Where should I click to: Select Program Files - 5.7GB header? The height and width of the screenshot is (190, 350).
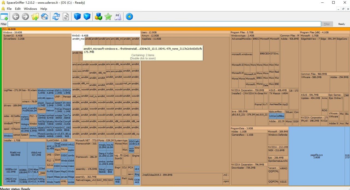[x=265, y=32]
